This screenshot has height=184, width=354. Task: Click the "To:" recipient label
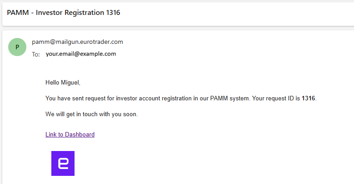(36, 54)
